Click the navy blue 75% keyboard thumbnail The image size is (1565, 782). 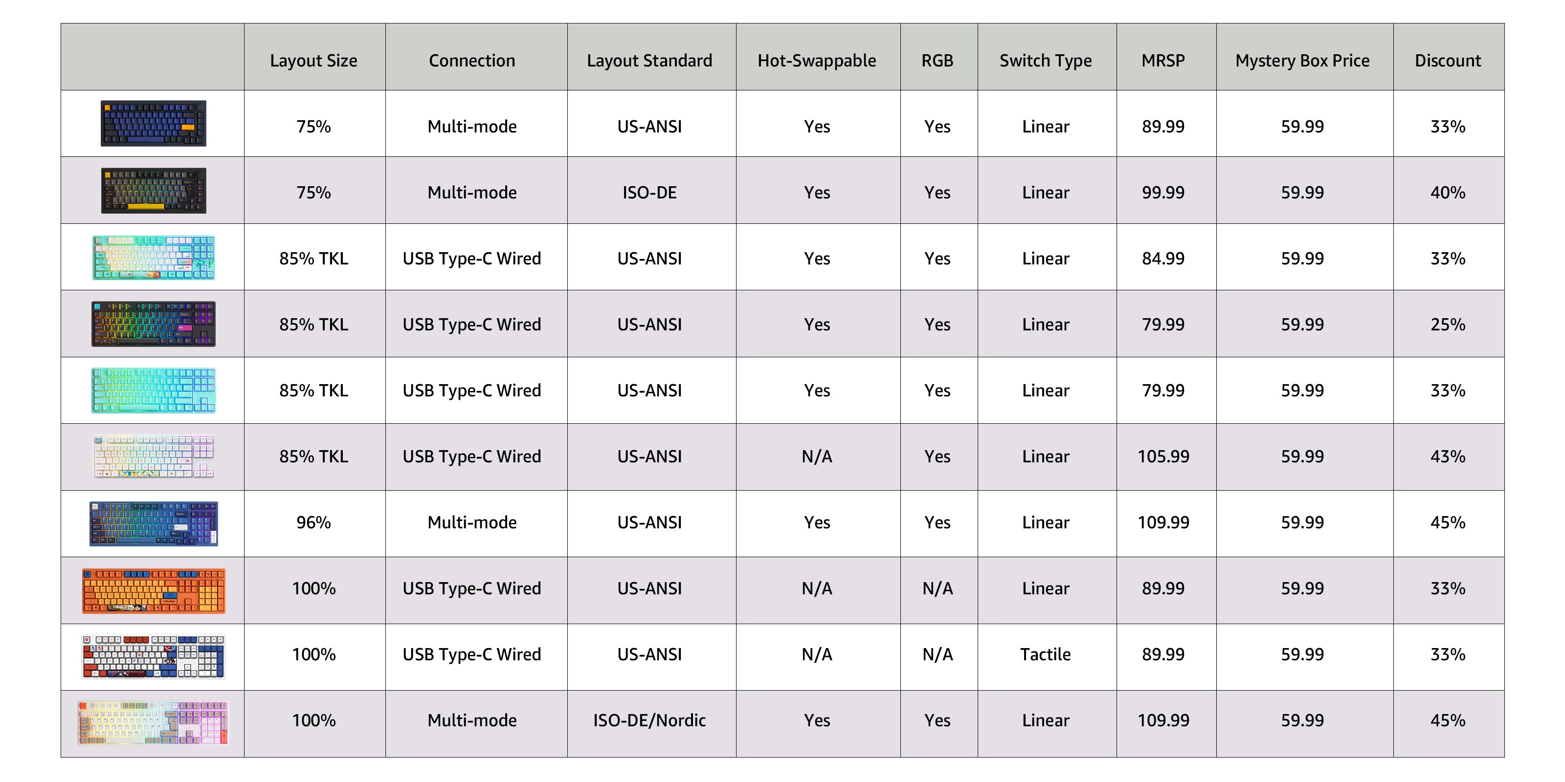153,124
